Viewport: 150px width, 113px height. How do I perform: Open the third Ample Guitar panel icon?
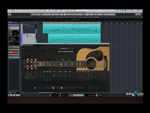click(30, 49)
